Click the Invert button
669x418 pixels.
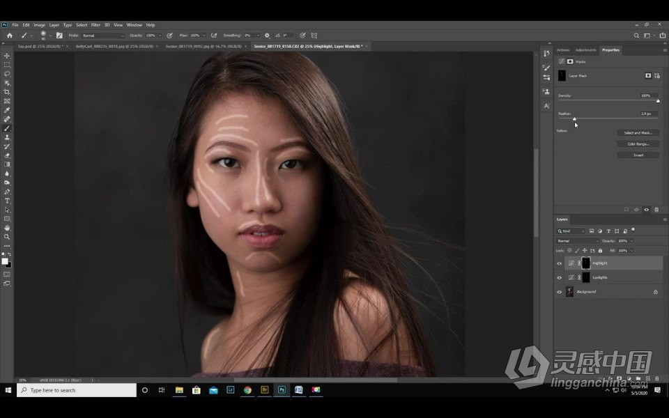tap(638, 155)
